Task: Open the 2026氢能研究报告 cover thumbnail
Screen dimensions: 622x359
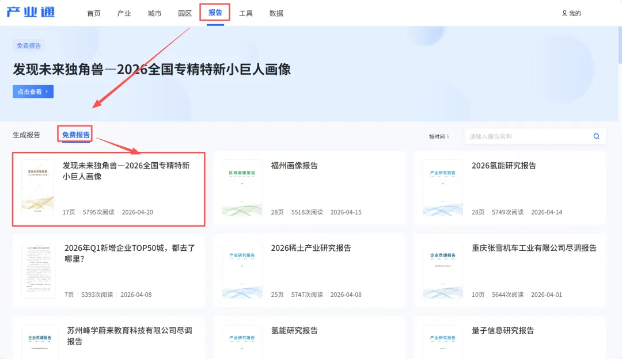Action: [443, 188]
